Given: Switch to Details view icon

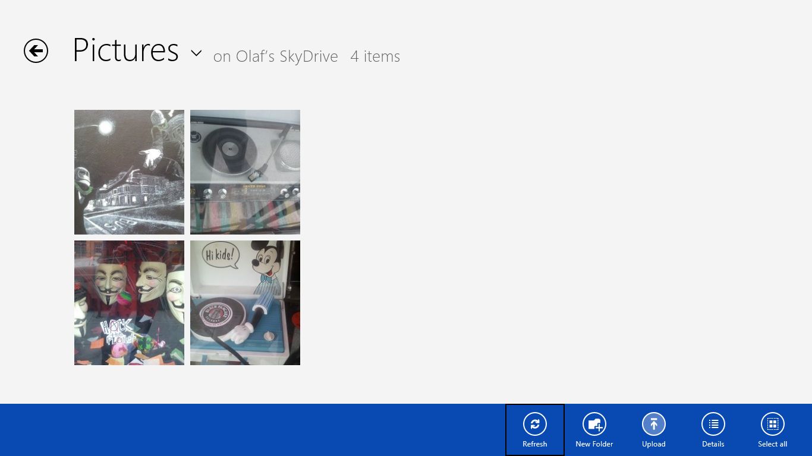Looking at the screenshot, I should tap(713, 424).
